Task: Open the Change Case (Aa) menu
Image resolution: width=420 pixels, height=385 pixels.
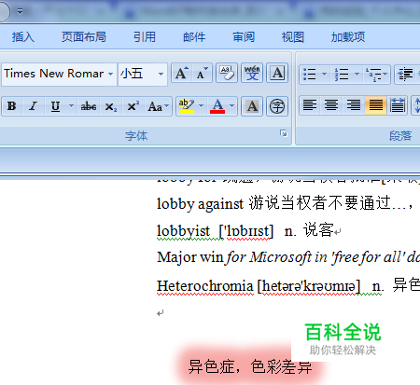Action: (x=158, y=106)
